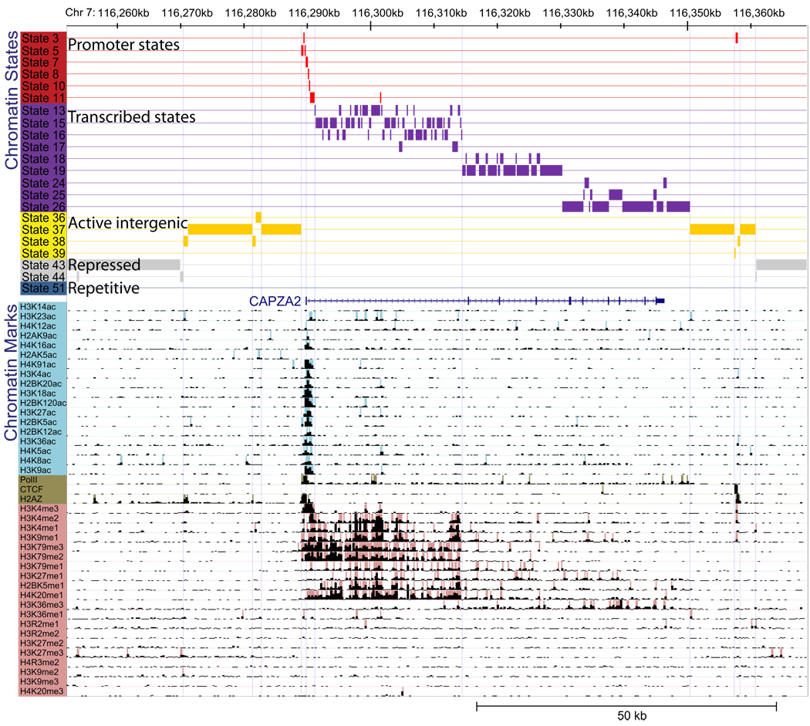Select the H2BK5me1 track label
Viewport: 810px width, 726px height.
42,586
